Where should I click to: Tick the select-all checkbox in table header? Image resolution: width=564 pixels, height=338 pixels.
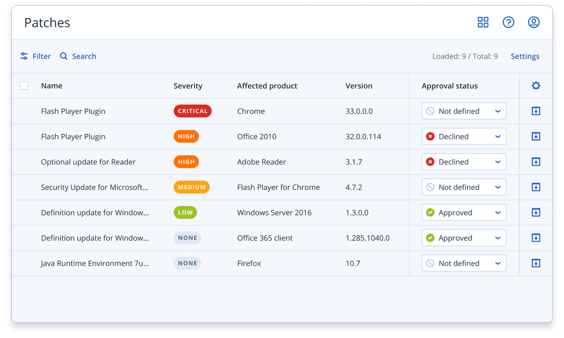click(24, 86)
